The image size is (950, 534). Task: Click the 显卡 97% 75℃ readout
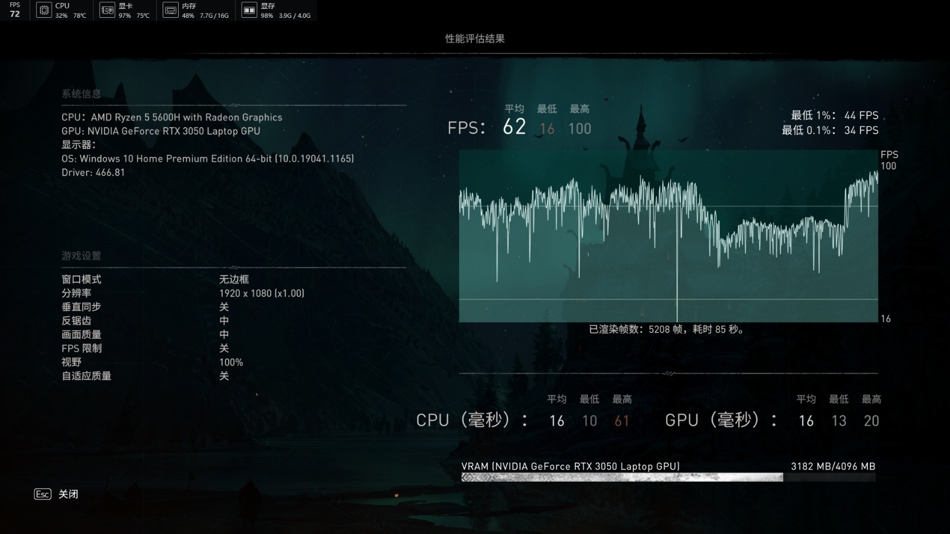point(134,10)
